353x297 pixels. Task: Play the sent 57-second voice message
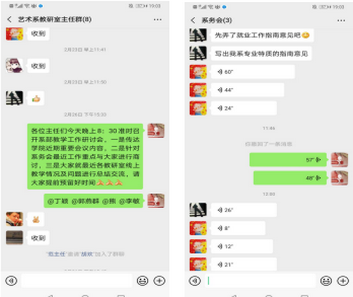288,160
